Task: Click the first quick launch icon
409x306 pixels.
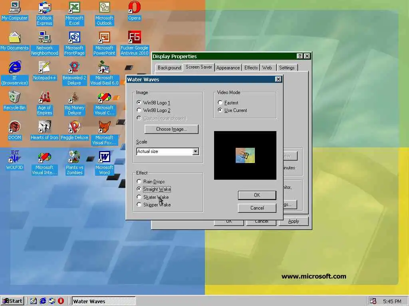Action: pyautogui.click(x=34, y=301)
